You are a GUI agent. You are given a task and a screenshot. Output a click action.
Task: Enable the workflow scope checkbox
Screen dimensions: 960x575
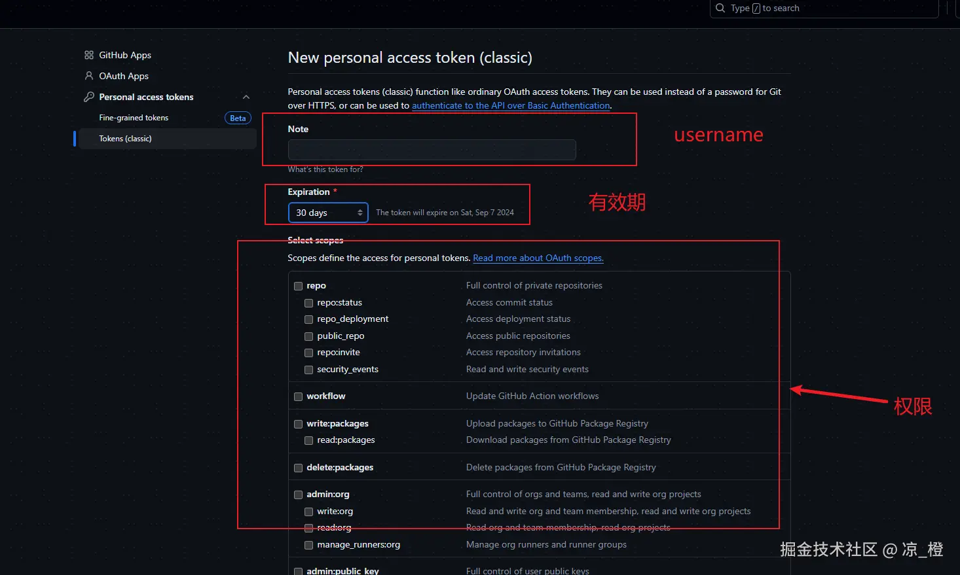[x=298, y=396]
